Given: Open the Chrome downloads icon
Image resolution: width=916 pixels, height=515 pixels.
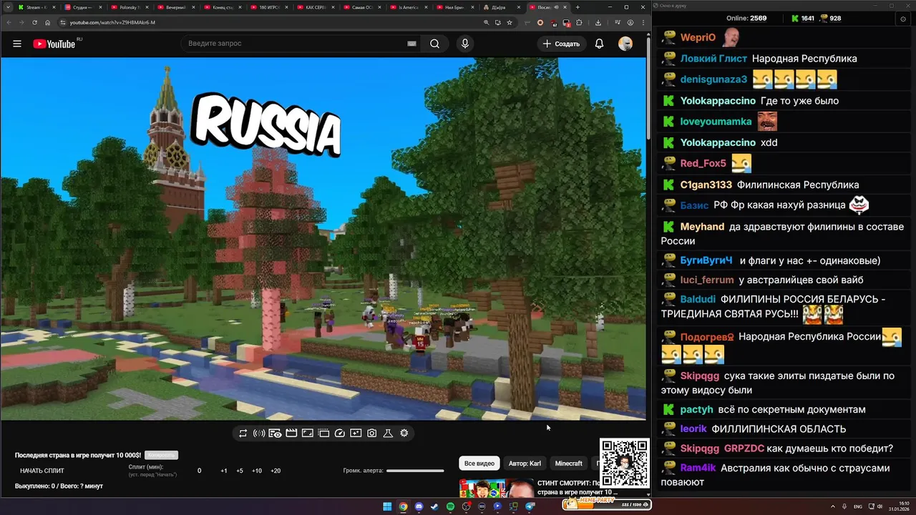Looking at the screenshot, I should pos(598,22).
